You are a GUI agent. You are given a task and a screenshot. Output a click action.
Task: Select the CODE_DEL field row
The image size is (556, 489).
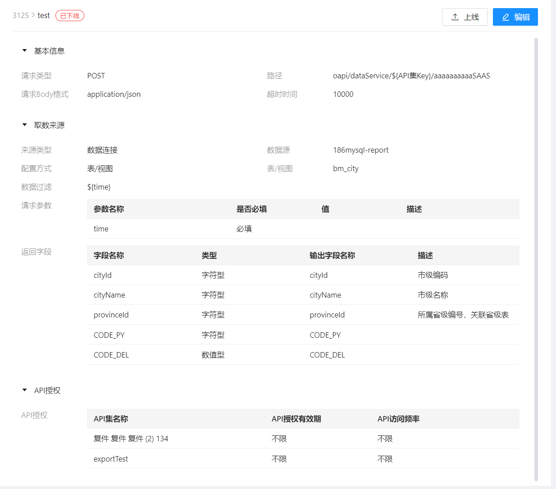[303, 355]
